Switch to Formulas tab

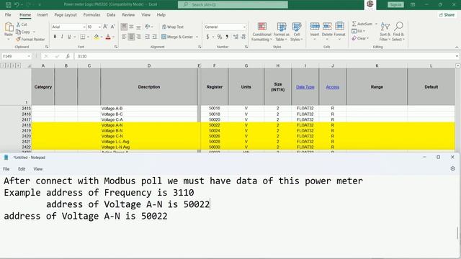(91, 14)
